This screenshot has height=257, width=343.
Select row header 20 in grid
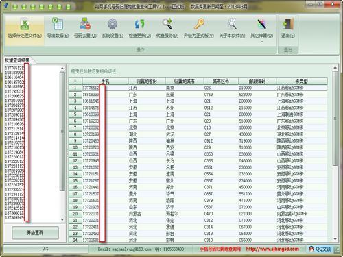[x=75, y=214]
